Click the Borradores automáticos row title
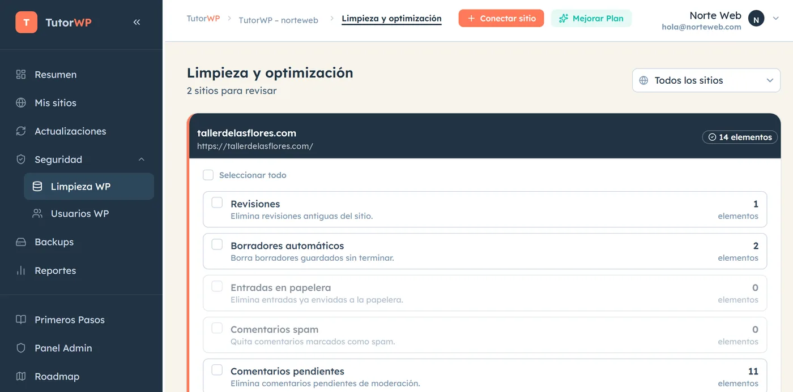Image resolution: width=793 pixels, height=392 pixels. [287, 245]
